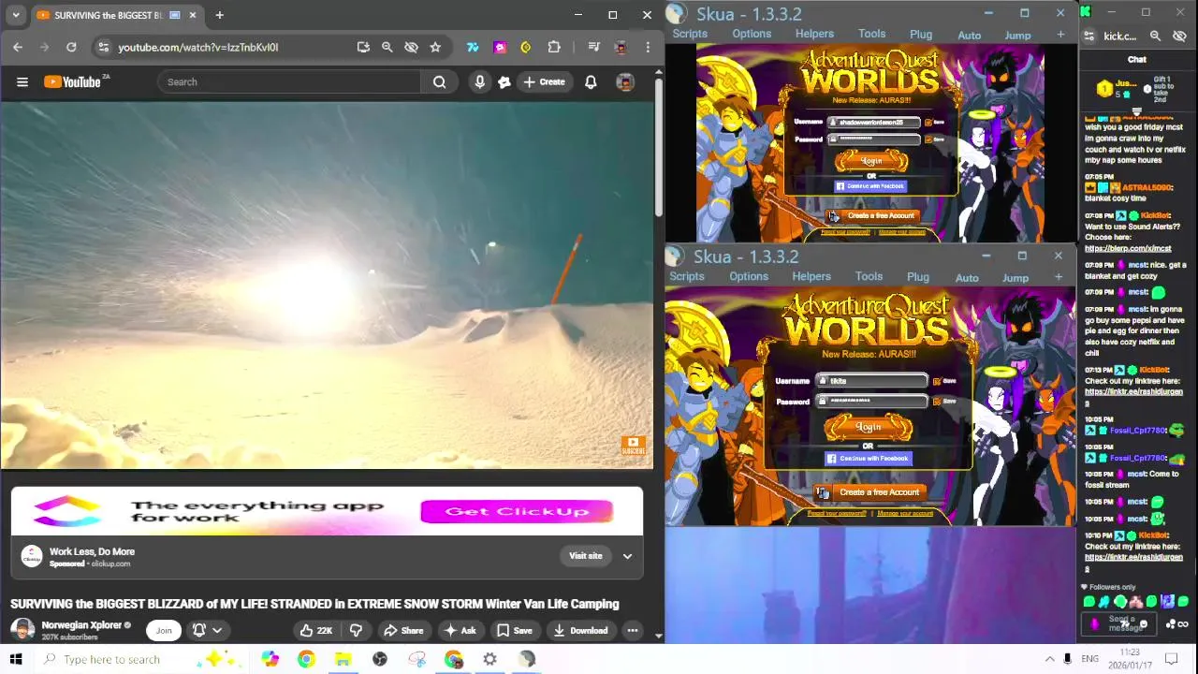Toggle Save username checkbox in upper Skua window
1198x674 pixels.
click(x=928, y=122)
